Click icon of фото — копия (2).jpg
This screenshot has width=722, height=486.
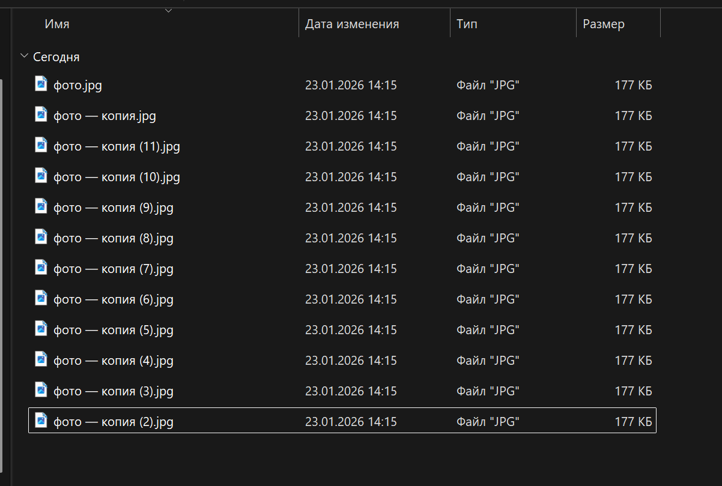(41, 421)
